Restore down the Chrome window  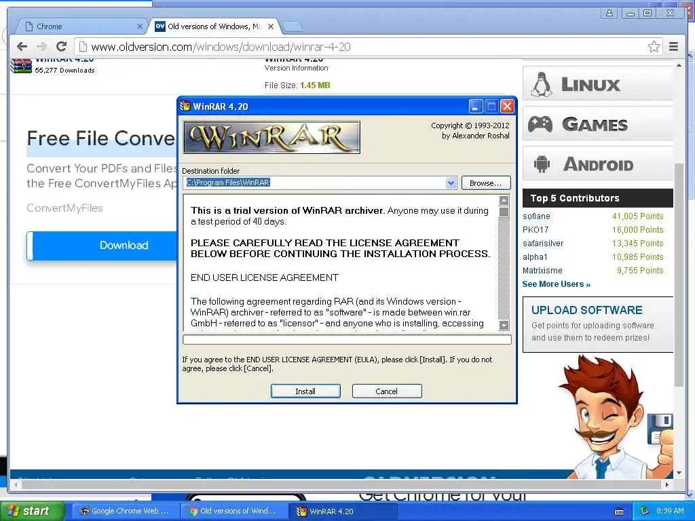(x=647, y=13)
